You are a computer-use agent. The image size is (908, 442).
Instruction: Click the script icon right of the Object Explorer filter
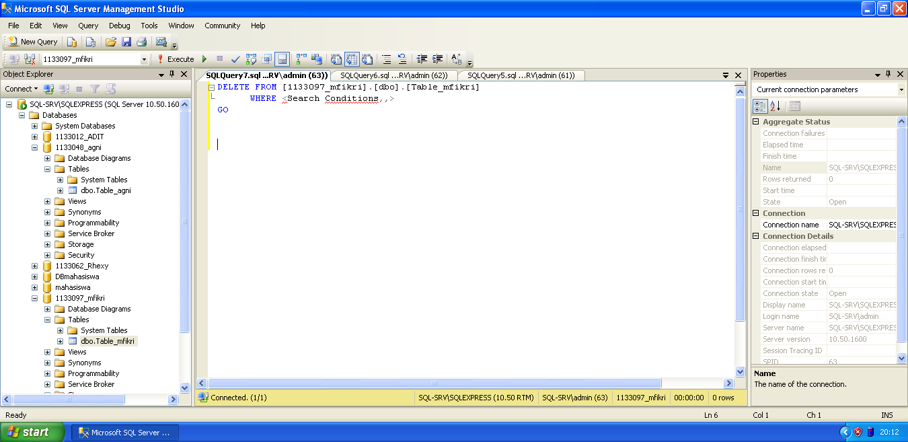pyautogui.click(x=111, y=89)
